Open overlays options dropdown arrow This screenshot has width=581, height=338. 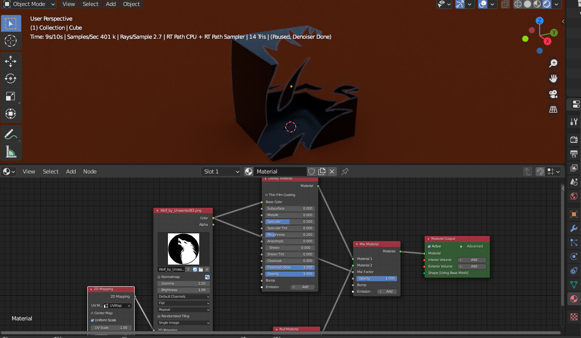coord(492,4)
